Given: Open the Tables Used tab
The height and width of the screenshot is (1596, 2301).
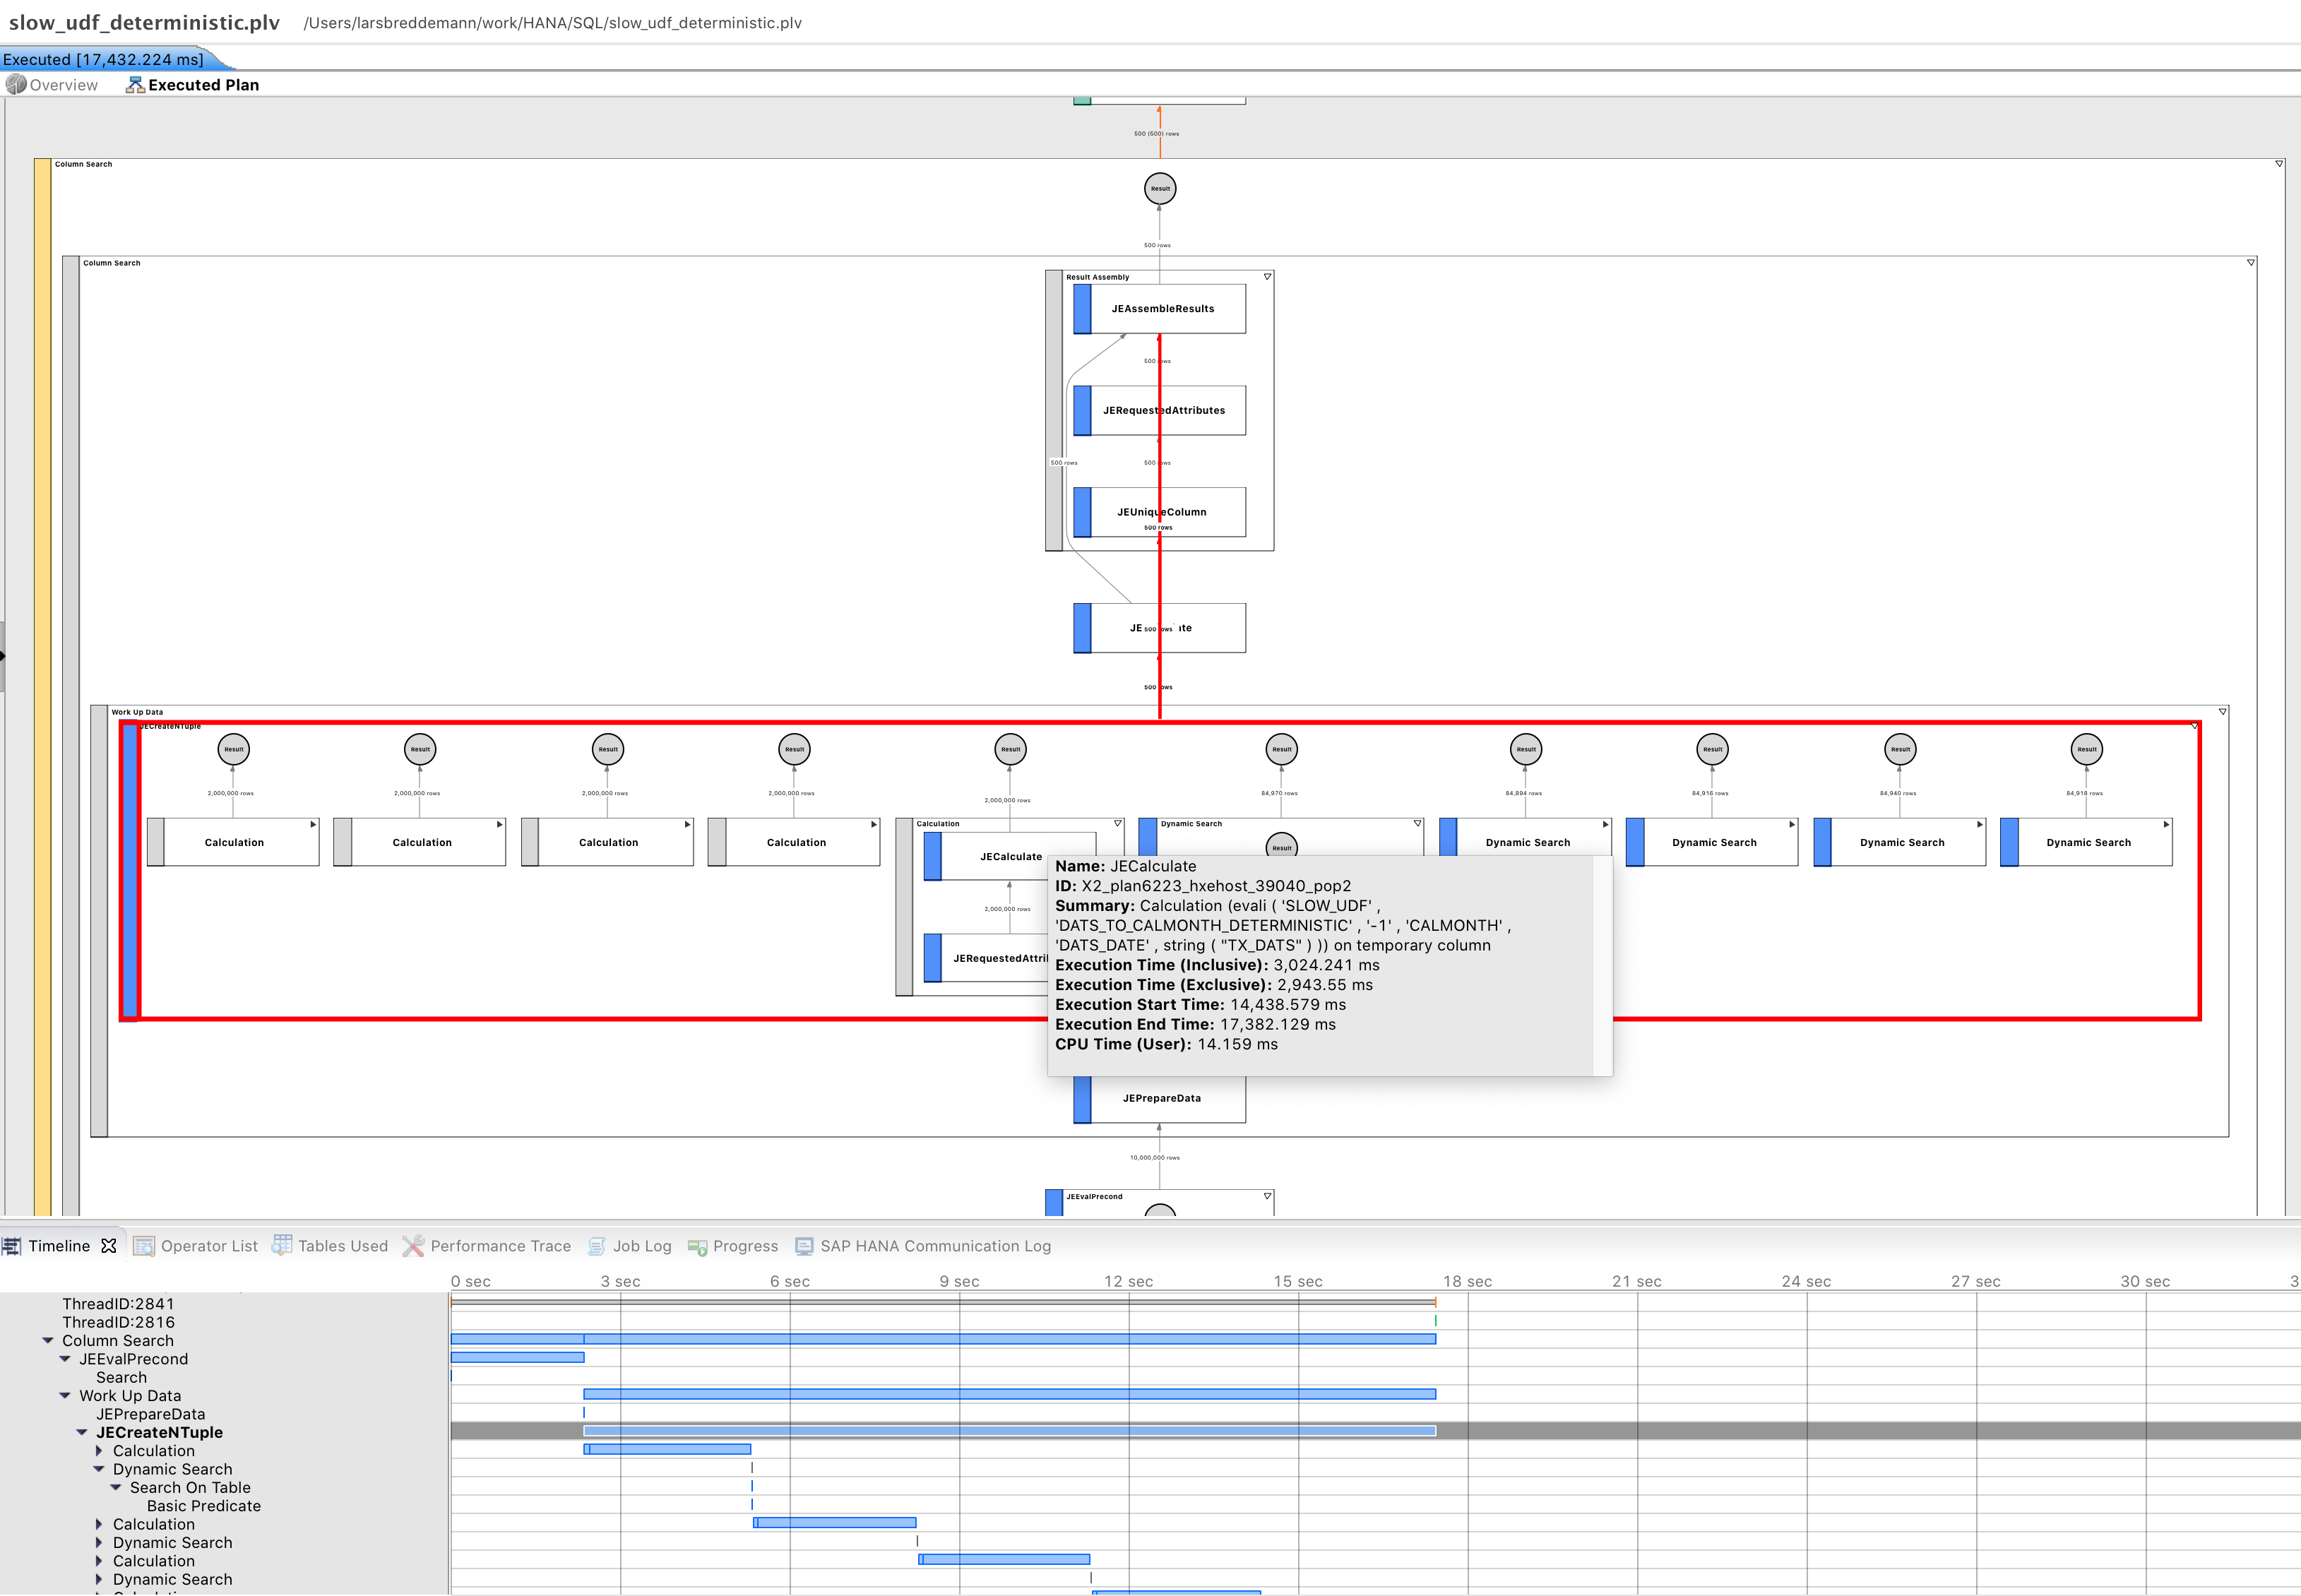Looking at the screenshot, I should coord(330,1246).
